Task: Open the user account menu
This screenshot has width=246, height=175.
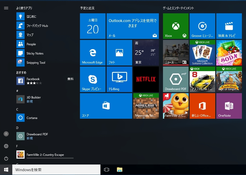Action: (x=6, y=134)
